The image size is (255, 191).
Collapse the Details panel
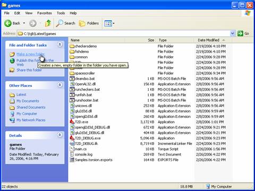[x=60, y=135]
